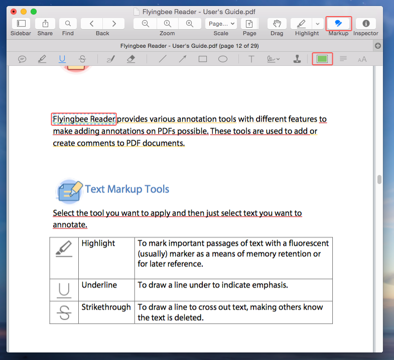Toggle the Sidebar panel button
Image resolution: width=394 pixels, height=360 pixels.
point(21,24)
